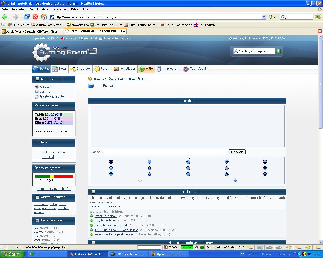Open the Shoutbox navigation item

pyautogui.click(x=80, y=69)
